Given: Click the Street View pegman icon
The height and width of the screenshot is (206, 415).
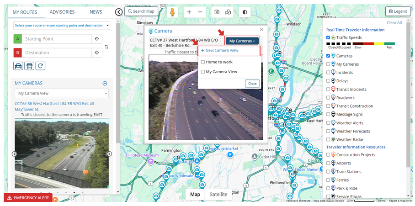Looking at the screenshot, I should 173,12.
